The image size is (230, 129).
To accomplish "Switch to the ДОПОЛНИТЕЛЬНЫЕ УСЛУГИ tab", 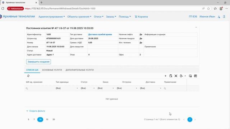I will click(79, 70).
